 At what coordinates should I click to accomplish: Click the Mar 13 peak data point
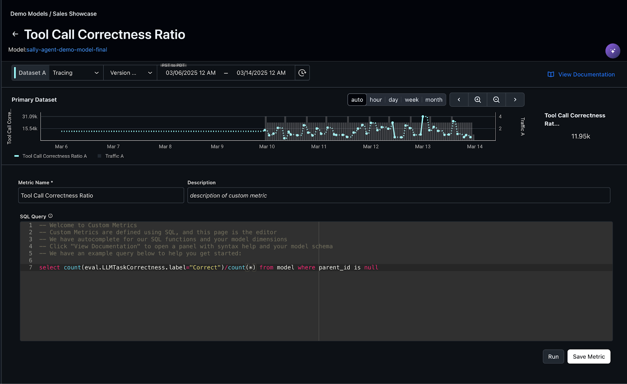coord(423,117)
